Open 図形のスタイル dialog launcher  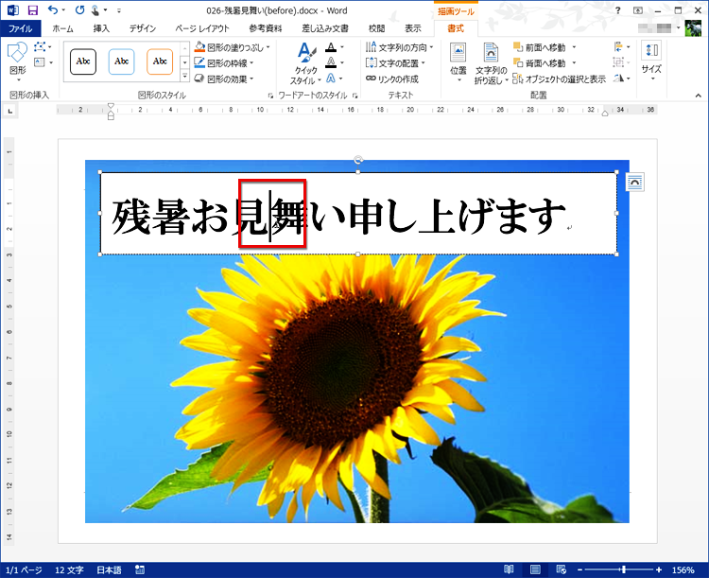coord(270,96)
